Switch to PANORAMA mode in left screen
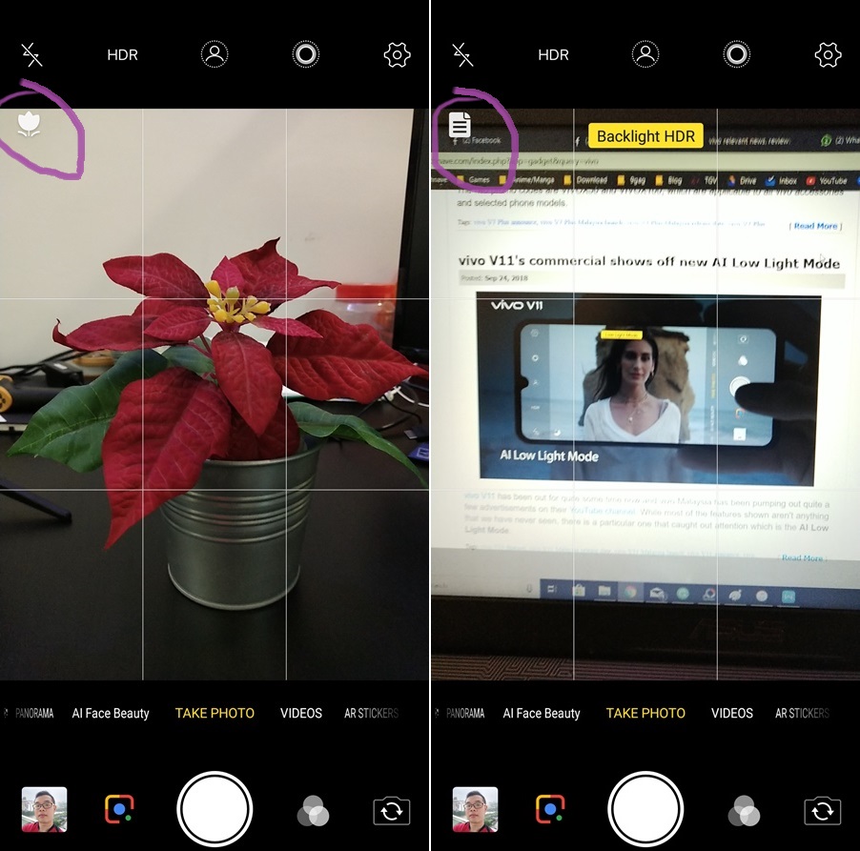 (x=34, y=713)
